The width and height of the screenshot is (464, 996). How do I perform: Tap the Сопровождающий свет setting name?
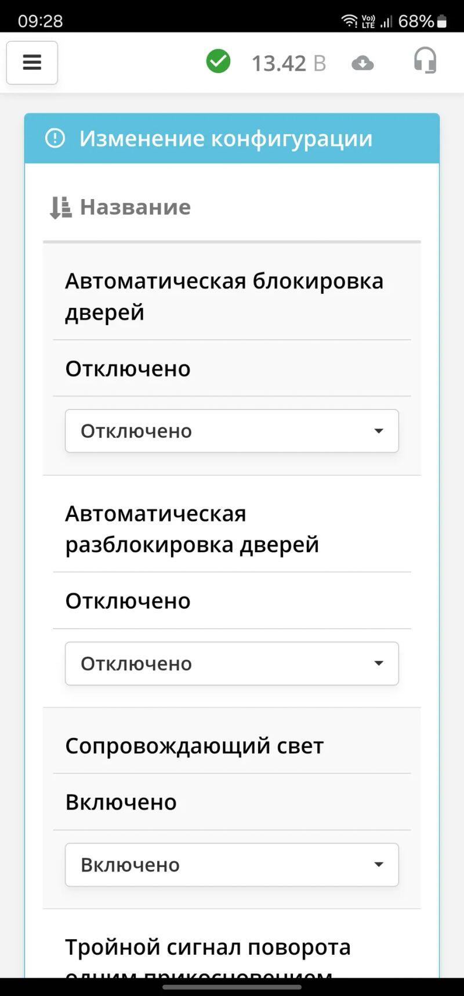pyautogui.click(x=194, y=746)
